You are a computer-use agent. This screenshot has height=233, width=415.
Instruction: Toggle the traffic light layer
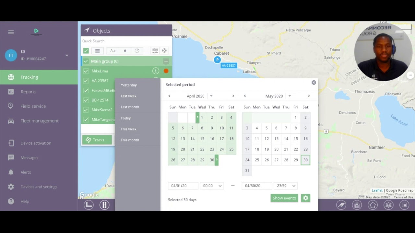[x=104, y=205]
